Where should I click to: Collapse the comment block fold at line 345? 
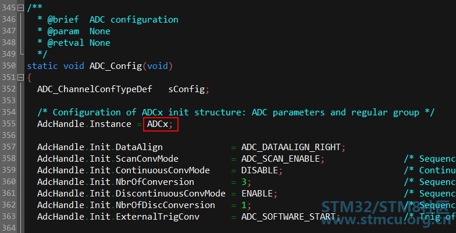point(20,8)
